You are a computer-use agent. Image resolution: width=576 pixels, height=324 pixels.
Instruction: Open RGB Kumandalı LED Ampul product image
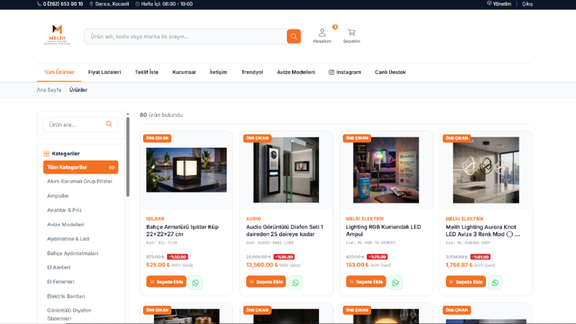(x=386, y=170)
